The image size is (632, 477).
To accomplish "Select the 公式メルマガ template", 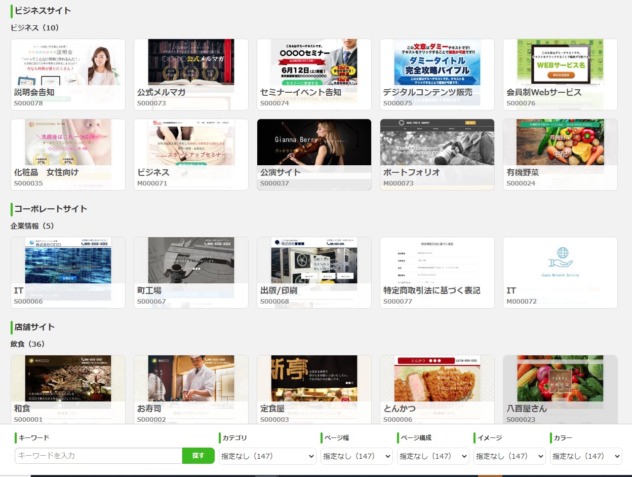I will point(191,74).
